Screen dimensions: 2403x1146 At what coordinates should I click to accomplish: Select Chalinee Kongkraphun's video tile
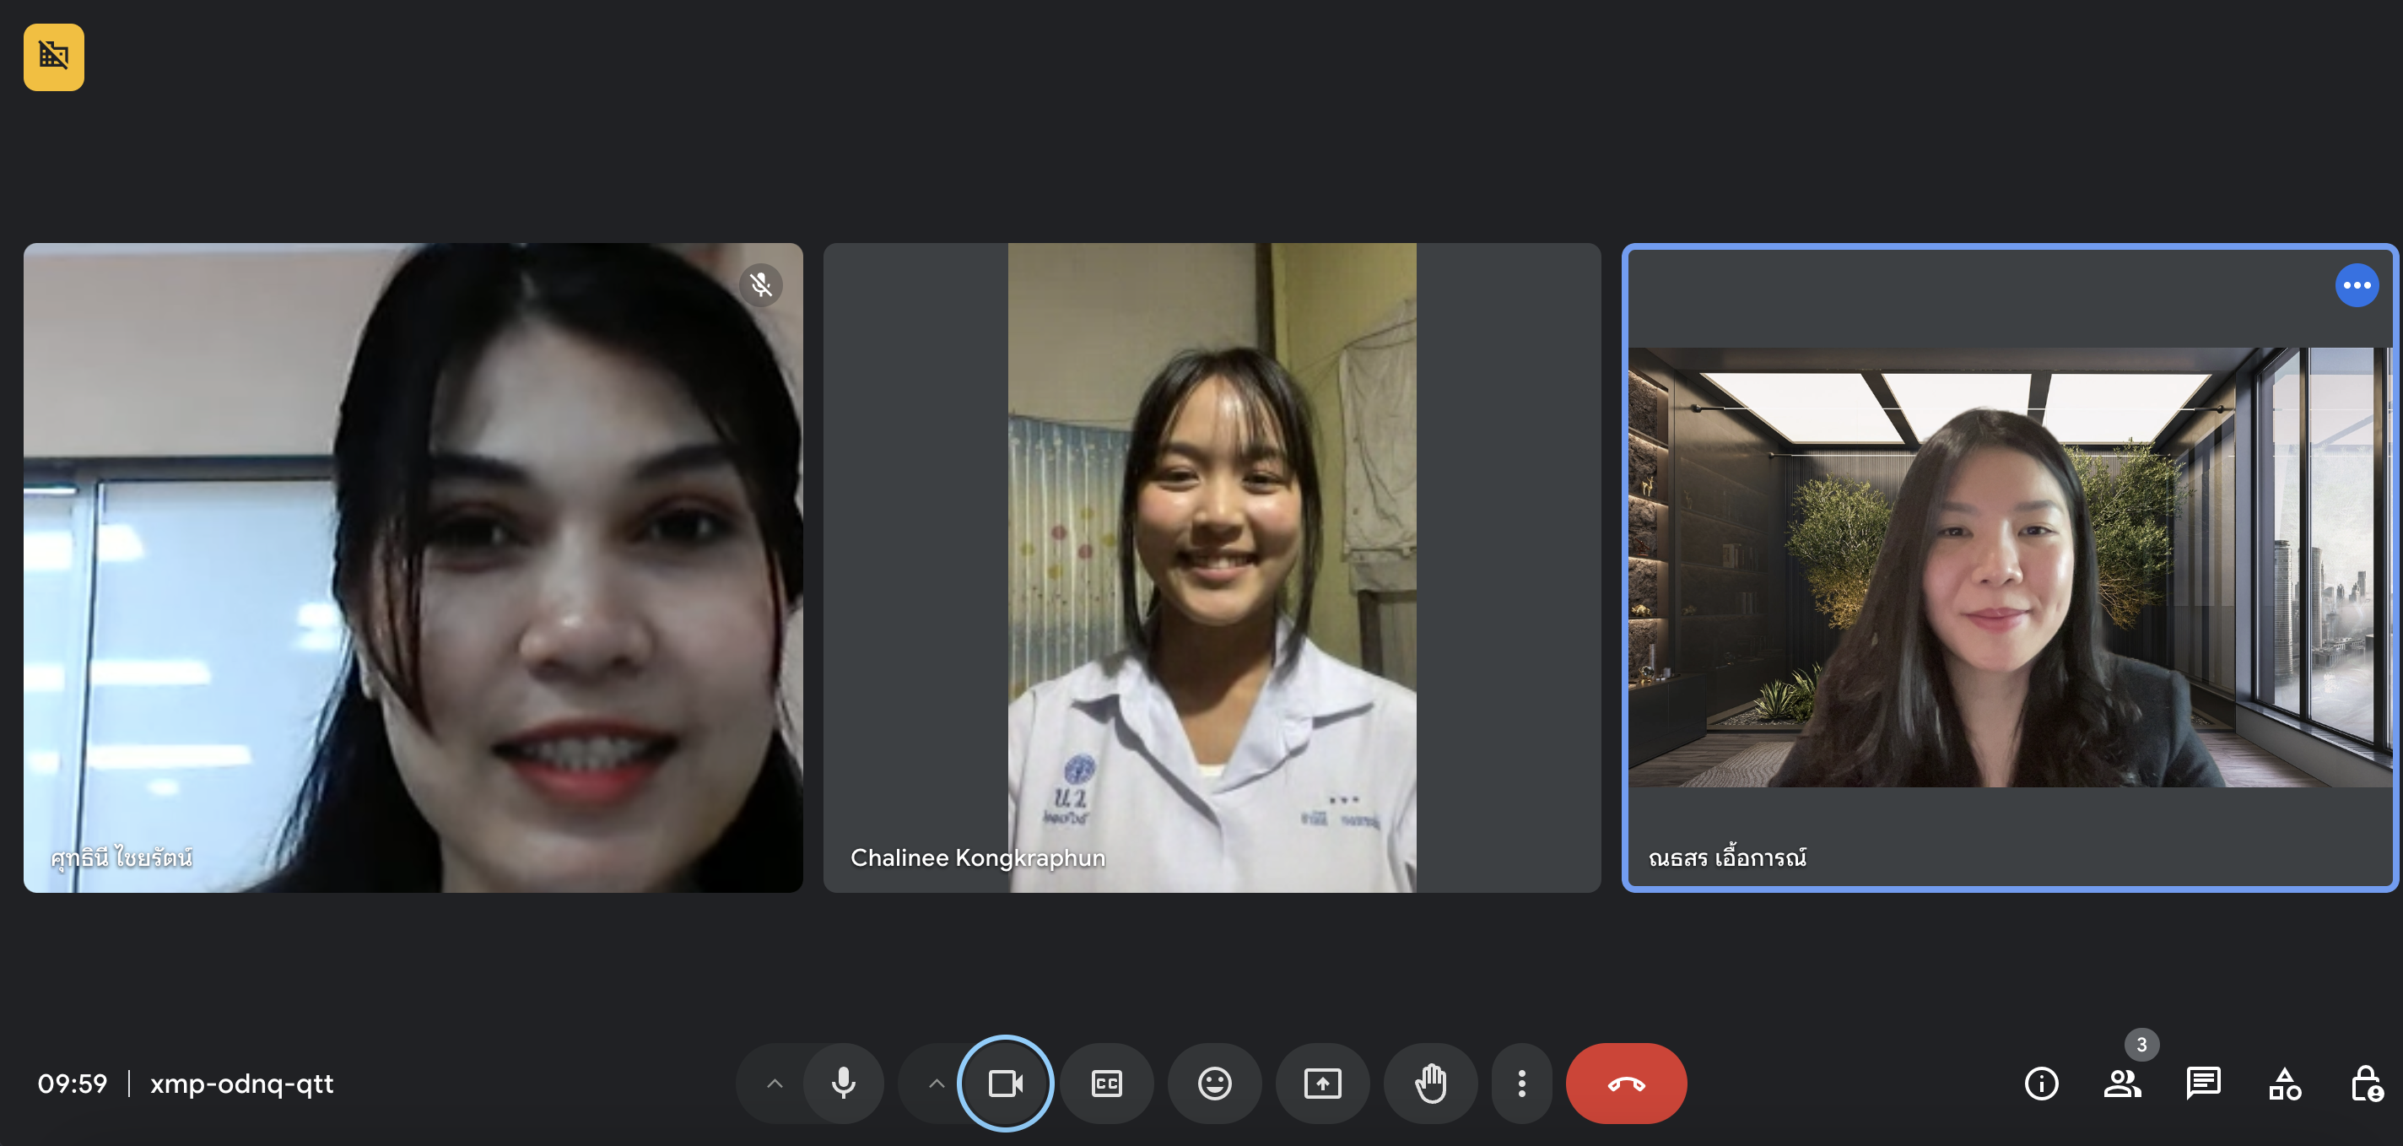coord(1211,567)
